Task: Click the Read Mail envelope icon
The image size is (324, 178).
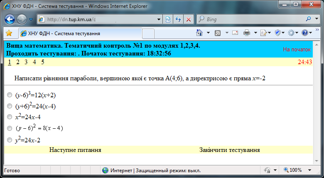Action: click(235, 33)
